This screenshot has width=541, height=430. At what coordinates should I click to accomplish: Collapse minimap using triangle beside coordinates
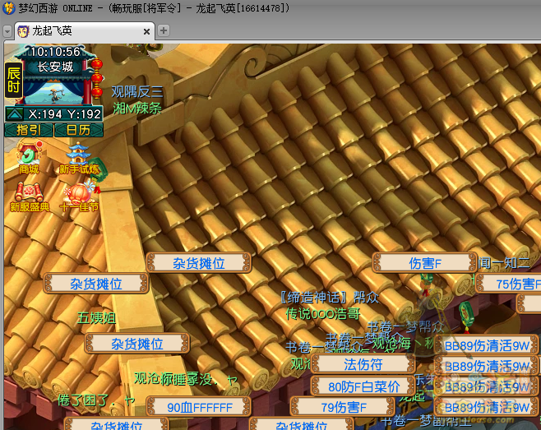[15, 114]
